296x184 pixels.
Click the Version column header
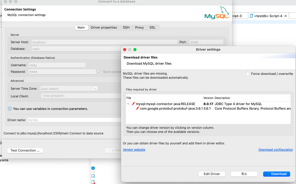(208, 98)
